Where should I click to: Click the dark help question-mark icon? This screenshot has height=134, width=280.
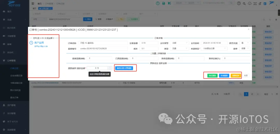239,3
